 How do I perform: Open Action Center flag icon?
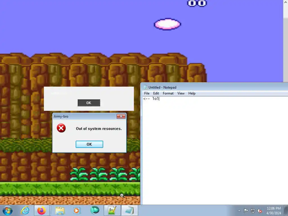246,210
